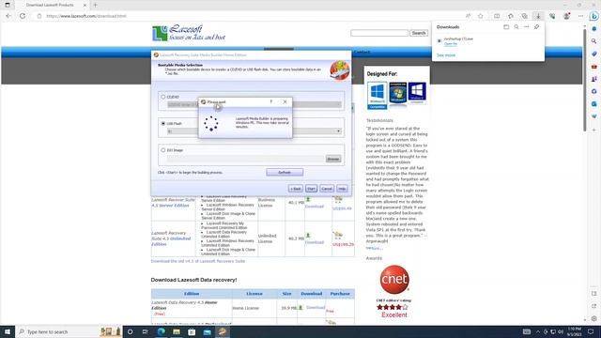Open downloads folder icon in Downloads panel
Image resolution: width=601 pixels, height=338 pixels.
pos(506,27)
